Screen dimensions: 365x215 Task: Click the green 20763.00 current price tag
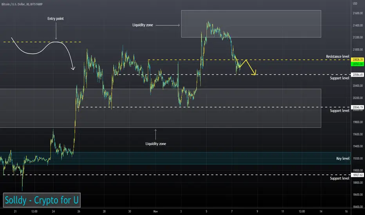tap(357, 64)
